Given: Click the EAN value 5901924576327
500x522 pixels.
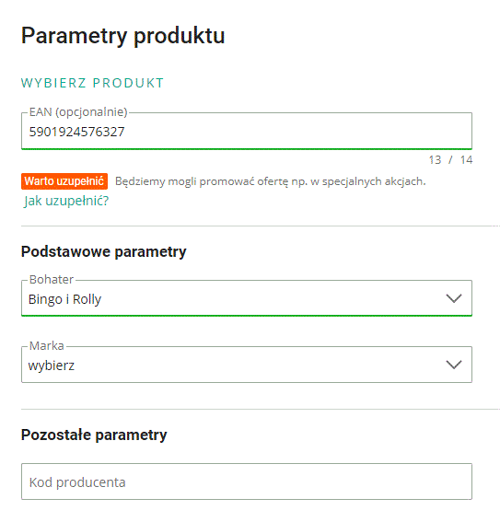Looking at the screenshot, I should (77, 132).
